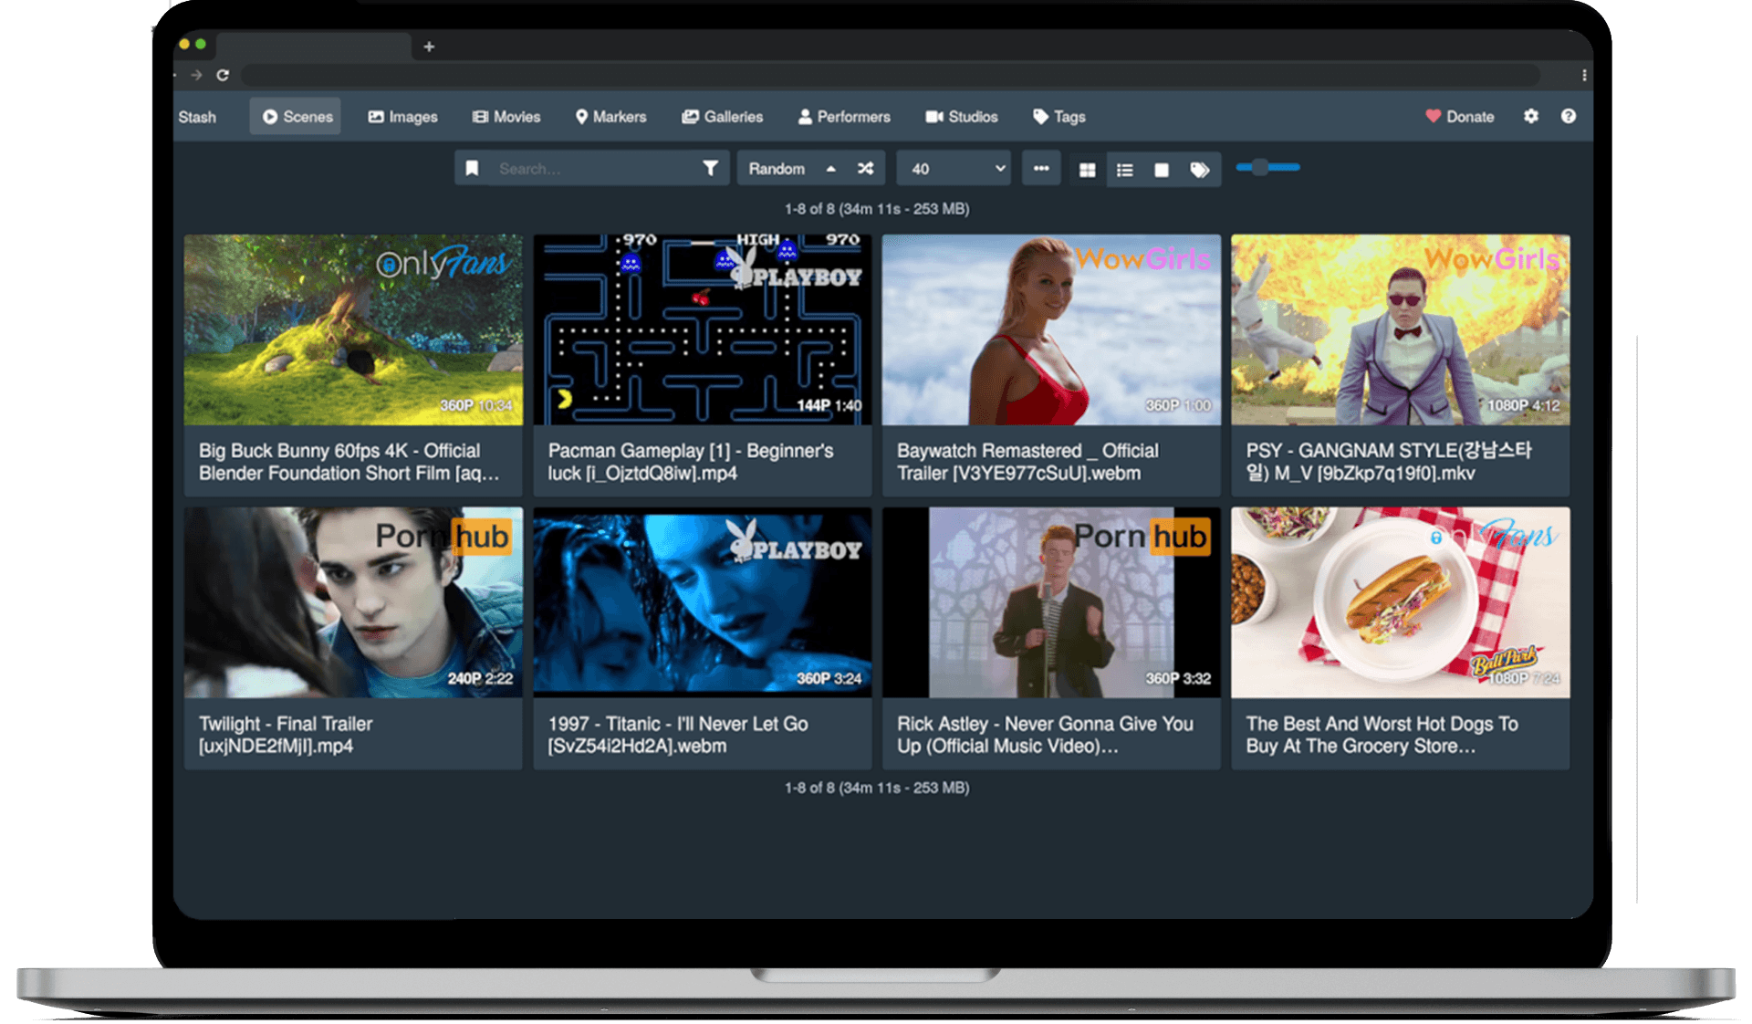Open the Scenes tab
The width and height of the screenshot is (1752, 1024).
(296, 117)
